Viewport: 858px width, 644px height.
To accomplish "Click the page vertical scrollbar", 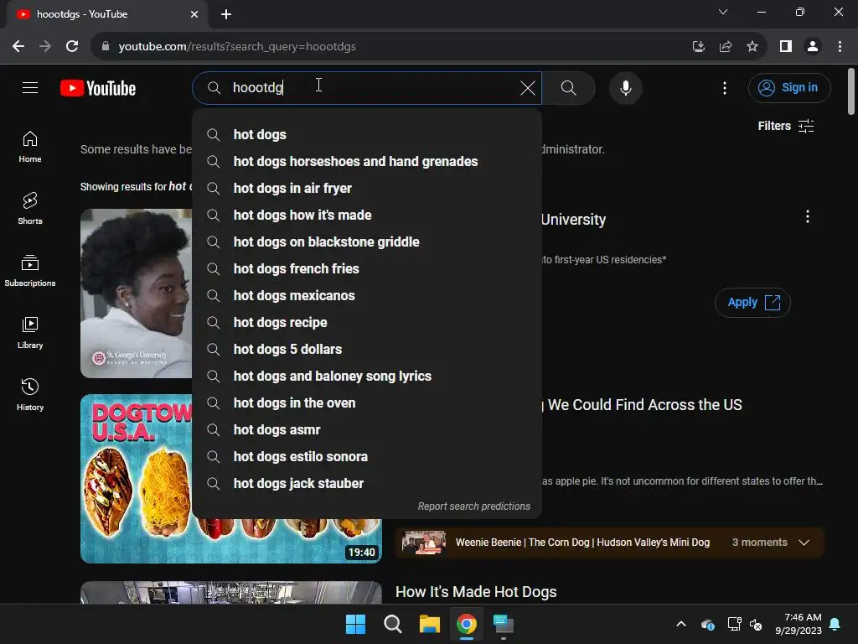I will click(851, 91).
